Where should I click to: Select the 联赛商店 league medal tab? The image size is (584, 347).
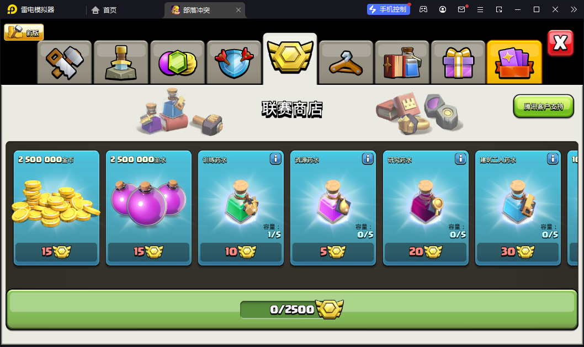click(x=290, y=59)
